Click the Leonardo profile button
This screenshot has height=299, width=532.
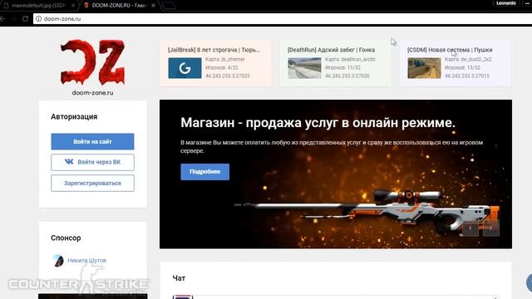tap(506, 3)
